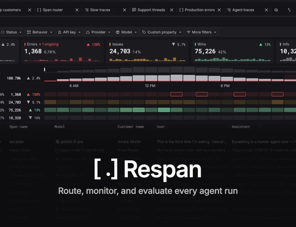Image resolution: width=296 pixels, height=227 pixels.
Task: Open the Model filter dropdown
Action: [x=126, y=32]
